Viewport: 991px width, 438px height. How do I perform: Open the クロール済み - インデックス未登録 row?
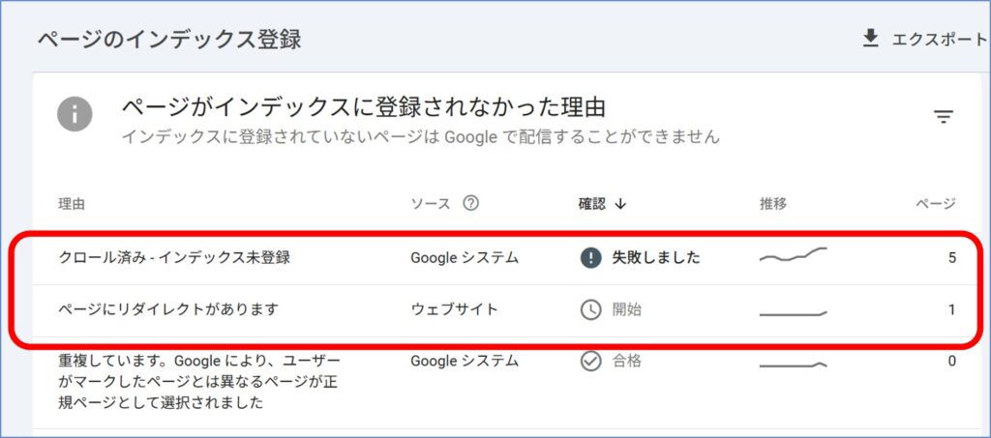coord(505,257)
